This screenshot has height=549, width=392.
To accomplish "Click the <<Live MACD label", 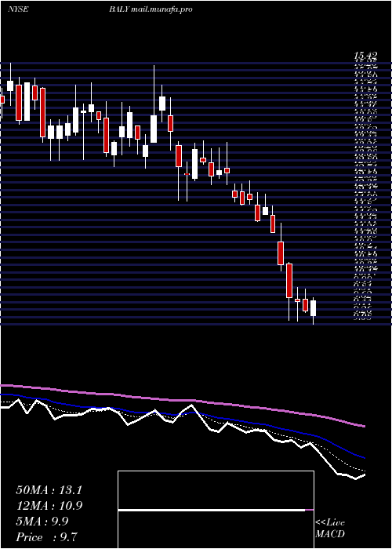I will (x=330, y=529).
